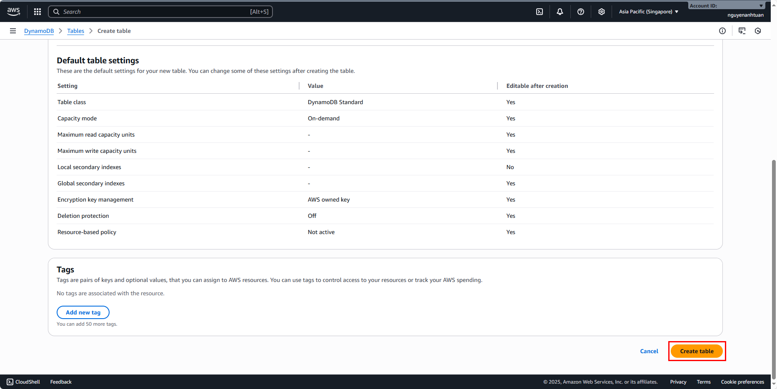Go to the DynamoDB breadcrumb link

[x=39, y=31]
